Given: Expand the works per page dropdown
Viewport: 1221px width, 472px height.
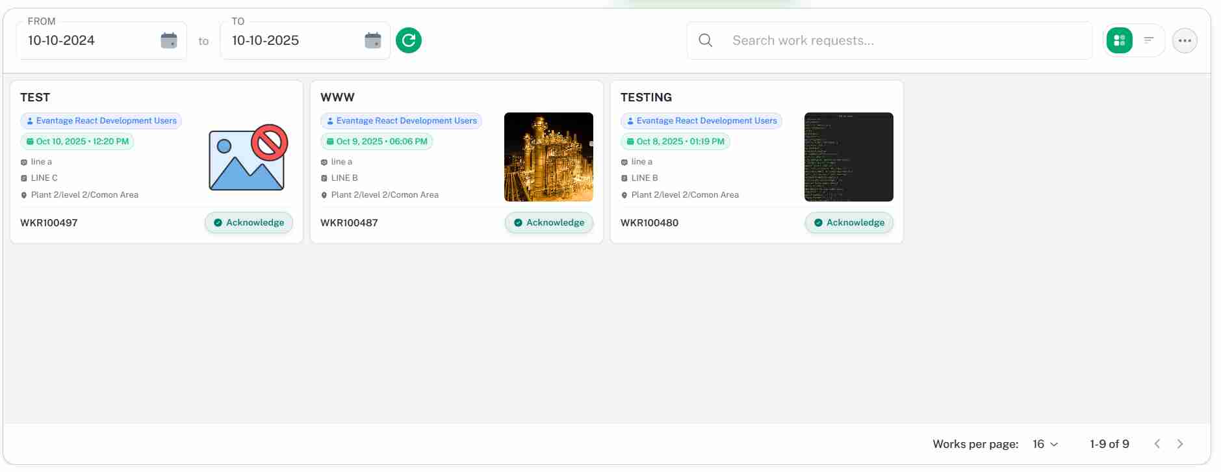Looking at the screenshot, I should (1046, 444).
